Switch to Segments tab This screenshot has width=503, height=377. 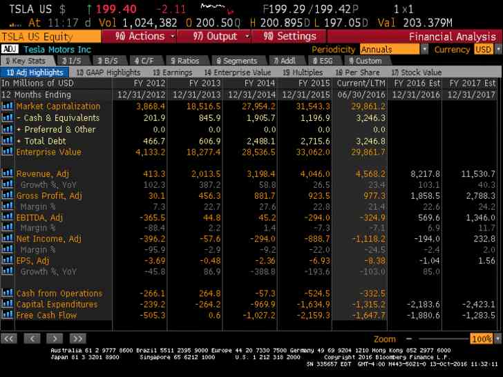click(237, 61)
